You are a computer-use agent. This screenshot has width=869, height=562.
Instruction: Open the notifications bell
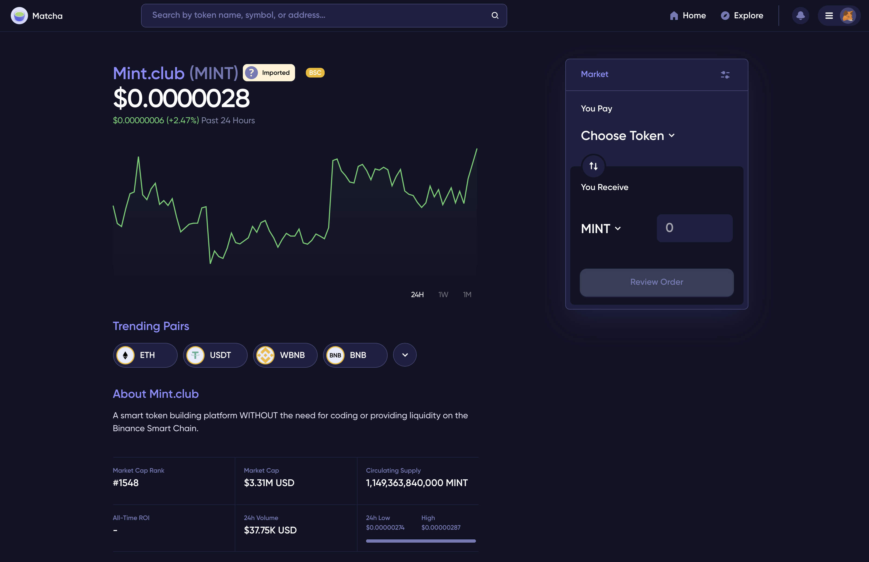(x=800, y=16)
